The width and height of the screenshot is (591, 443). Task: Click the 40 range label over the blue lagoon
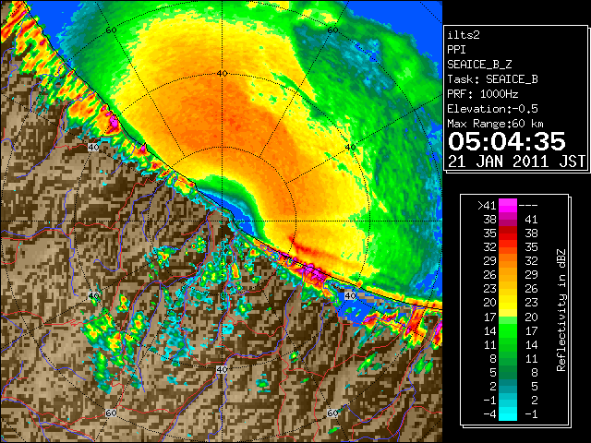point(351,295)
